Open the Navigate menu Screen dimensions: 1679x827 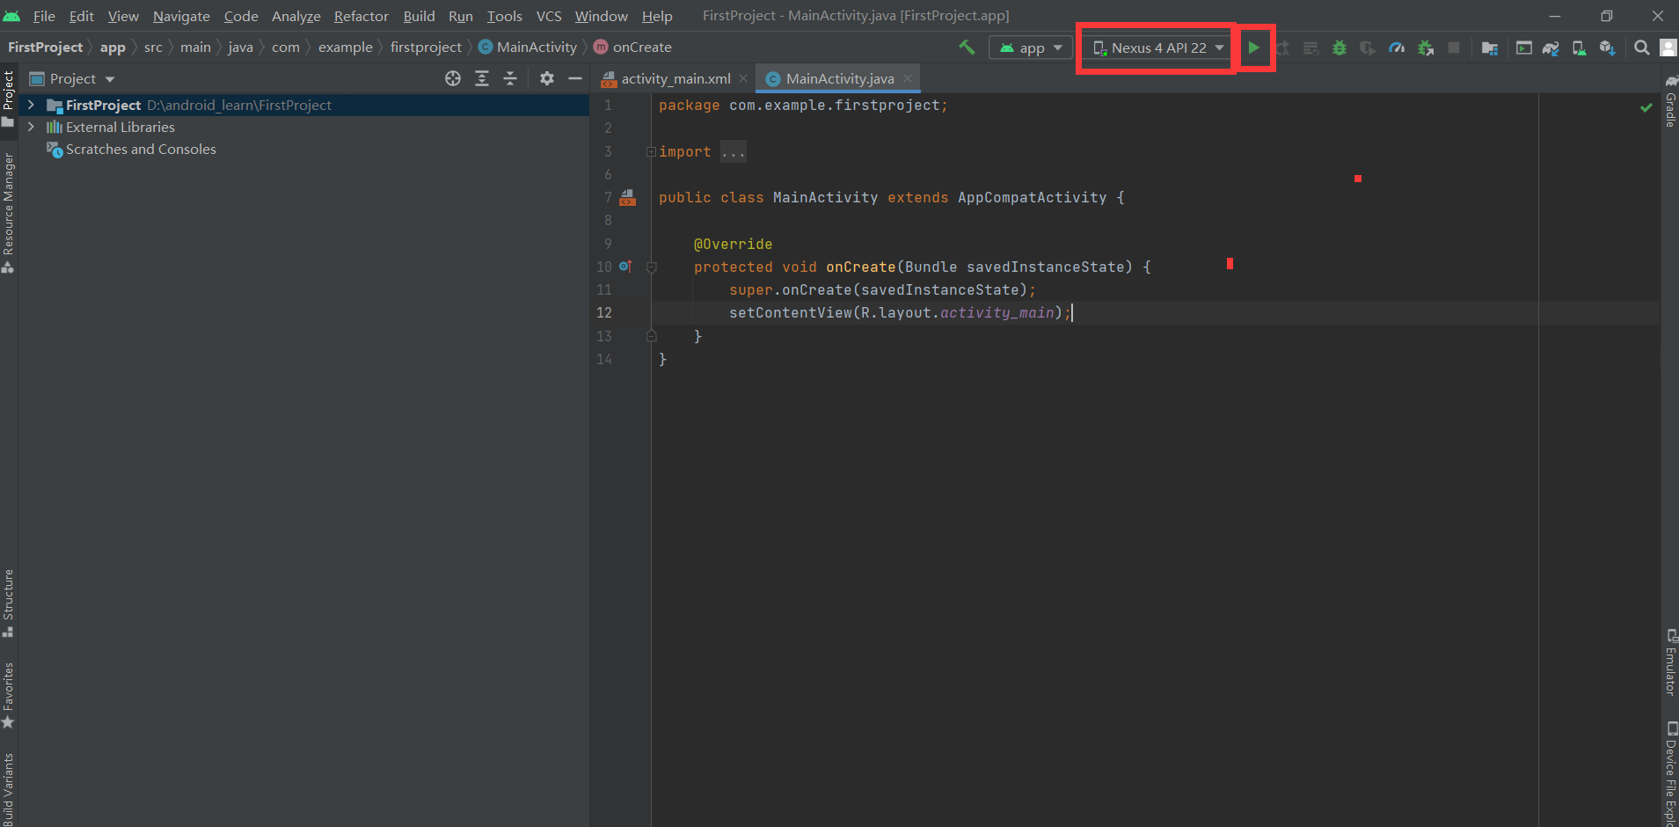[x=181, y=16]
